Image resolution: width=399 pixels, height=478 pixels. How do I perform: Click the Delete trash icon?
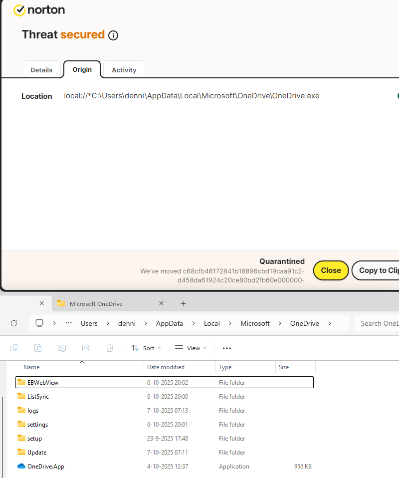[x=110, y=348]
